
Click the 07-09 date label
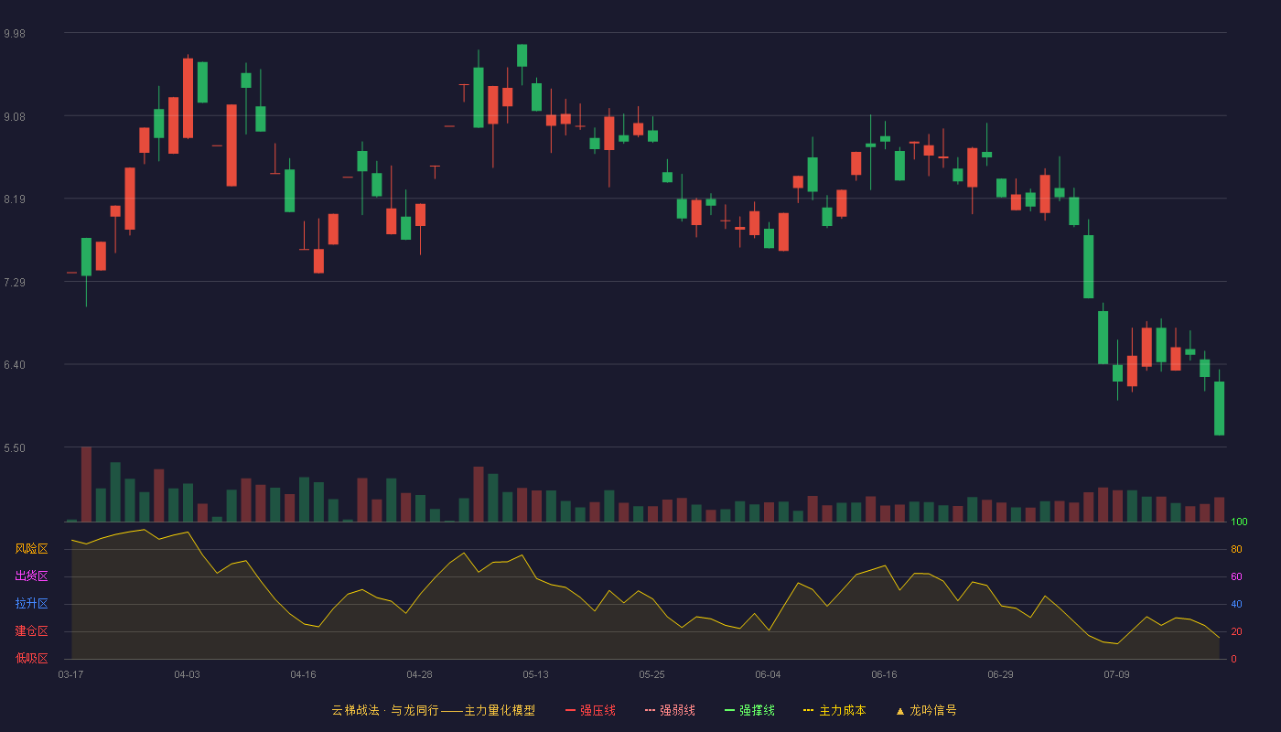1116,674
